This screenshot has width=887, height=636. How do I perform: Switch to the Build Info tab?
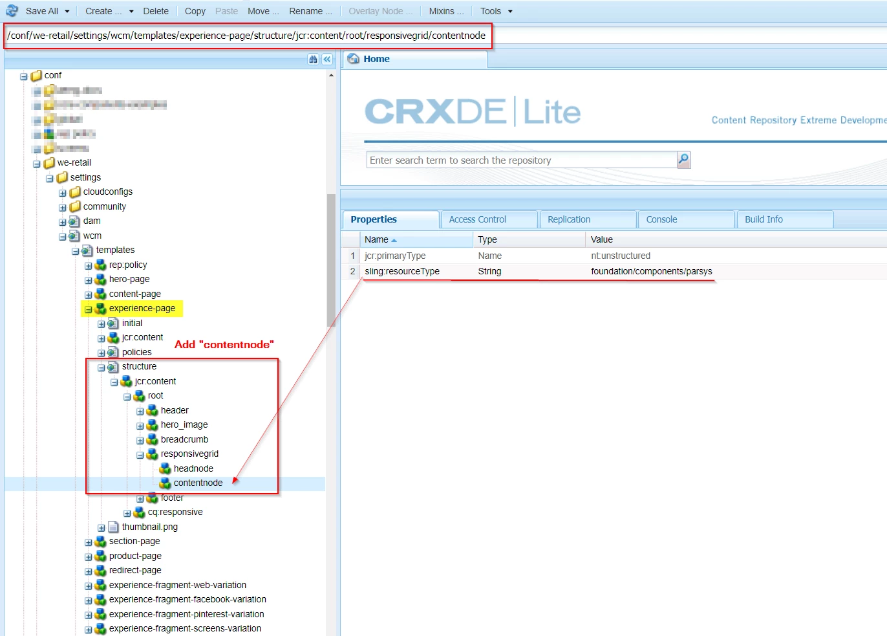pos(785,219)
